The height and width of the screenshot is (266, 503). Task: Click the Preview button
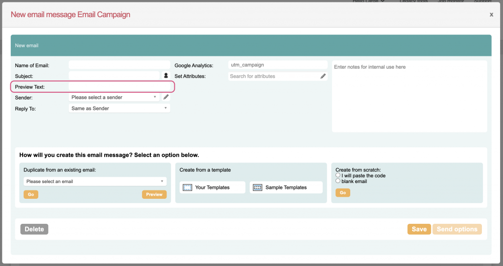(154, 194)
